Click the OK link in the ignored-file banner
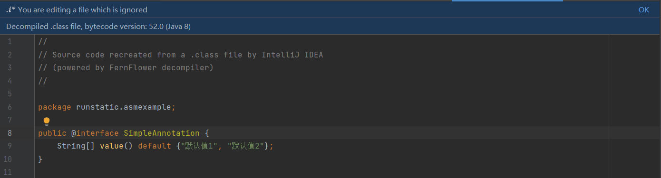The width and height of the screenshot is (661, 178). 643,9
